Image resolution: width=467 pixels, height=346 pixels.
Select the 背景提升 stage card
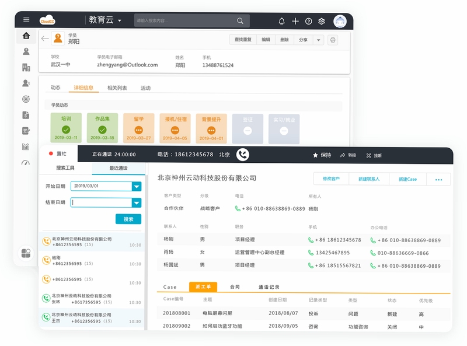pyautogui.click(x=211, y=128)
